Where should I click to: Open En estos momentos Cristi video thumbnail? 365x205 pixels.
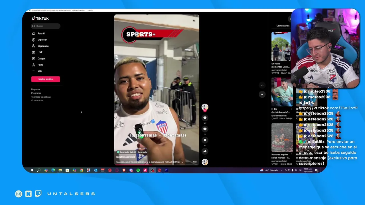tap(281, 46)
